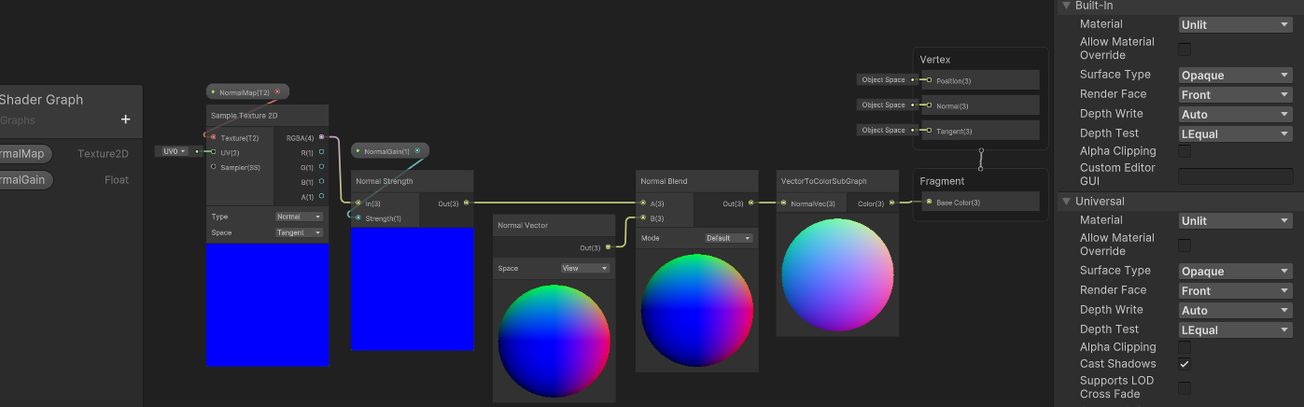1304x407 pixels.
Task: Click the Sample Texture 2D blue preview
Action: point(268,305)
